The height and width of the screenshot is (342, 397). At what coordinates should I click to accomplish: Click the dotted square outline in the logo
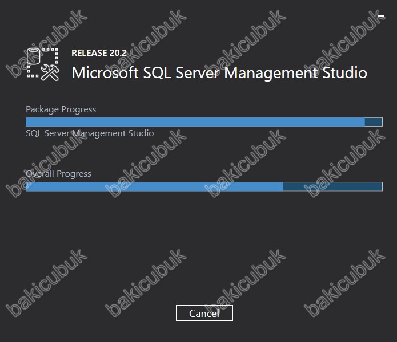[x=43, y=63]
